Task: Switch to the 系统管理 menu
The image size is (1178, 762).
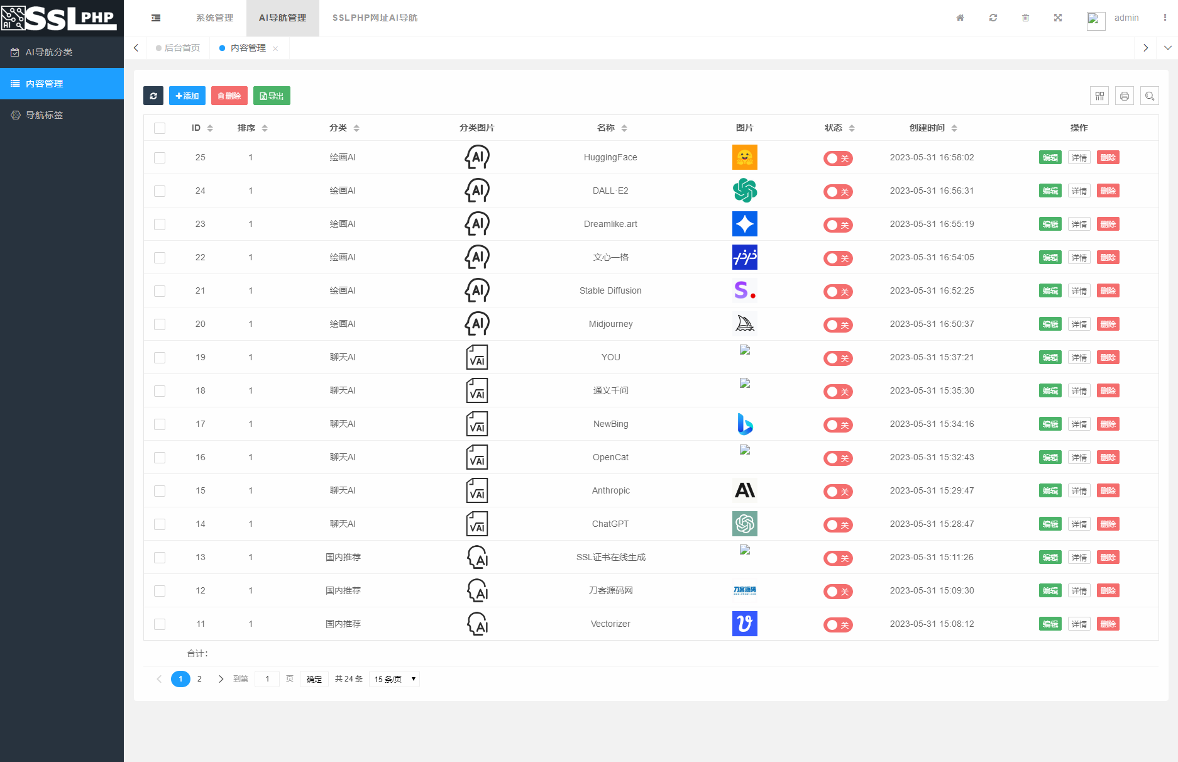Action: pos(214,18)
